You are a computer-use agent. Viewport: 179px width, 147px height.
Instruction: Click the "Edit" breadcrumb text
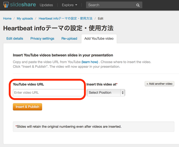click(100, 19)
